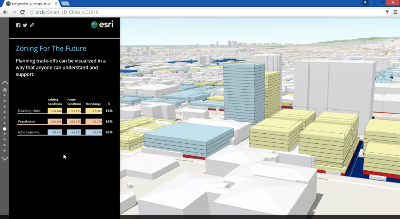Select the first slide dot below home
The height and width of the screenshot is (219, 400).
4,95
